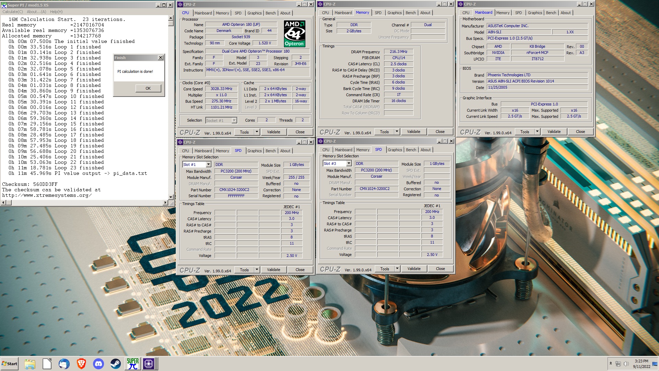Open Help(H) menu in Super PI
The height and width of the screenshot is (371, 659).
pos(56,12)
